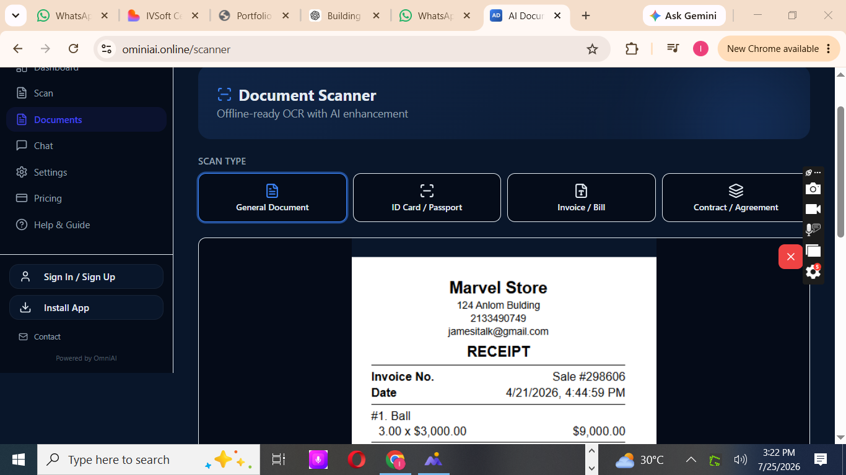Screen dimensions: 846x475
Task: Open the Contact link
Action: 40,337
